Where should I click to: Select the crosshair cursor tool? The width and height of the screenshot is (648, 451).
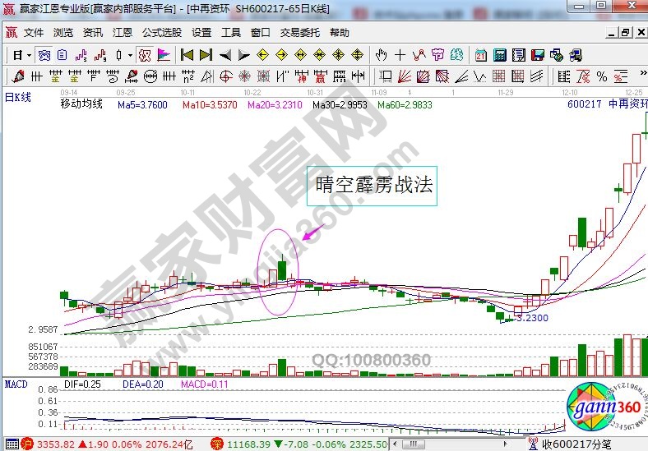tap(400, 55)
